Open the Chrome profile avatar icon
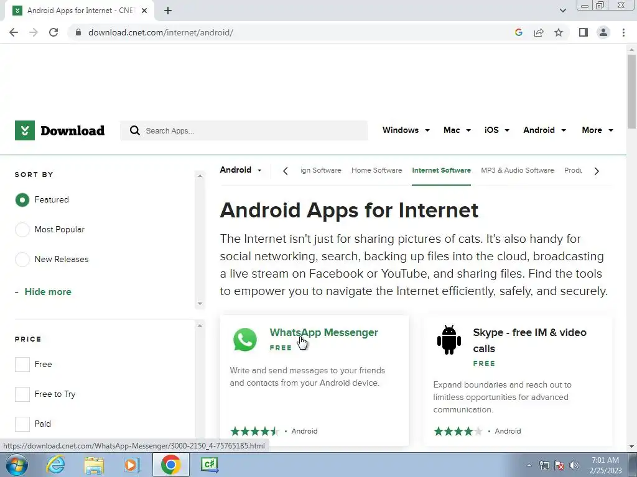637x477 pixels. pyautogui.click(x=603, y=32)
